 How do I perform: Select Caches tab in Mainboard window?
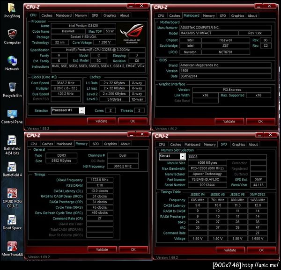coord(175,15)
